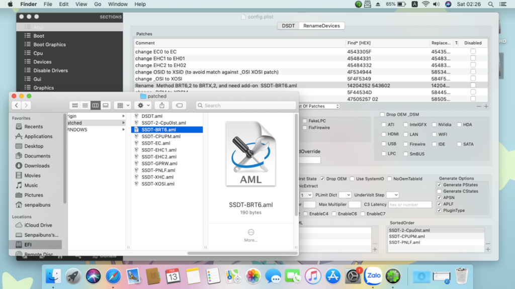
Task: Enable the Generate CStates checkbox
Action: (x=439, y=191)
